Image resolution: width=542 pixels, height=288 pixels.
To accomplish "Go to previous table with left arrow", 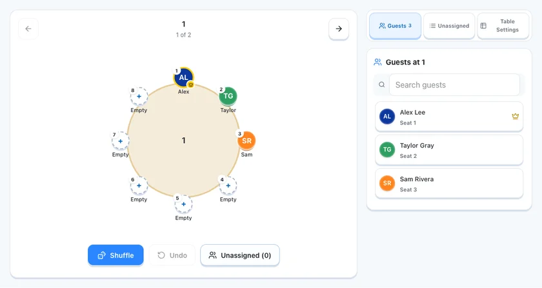I will [28, 28].
